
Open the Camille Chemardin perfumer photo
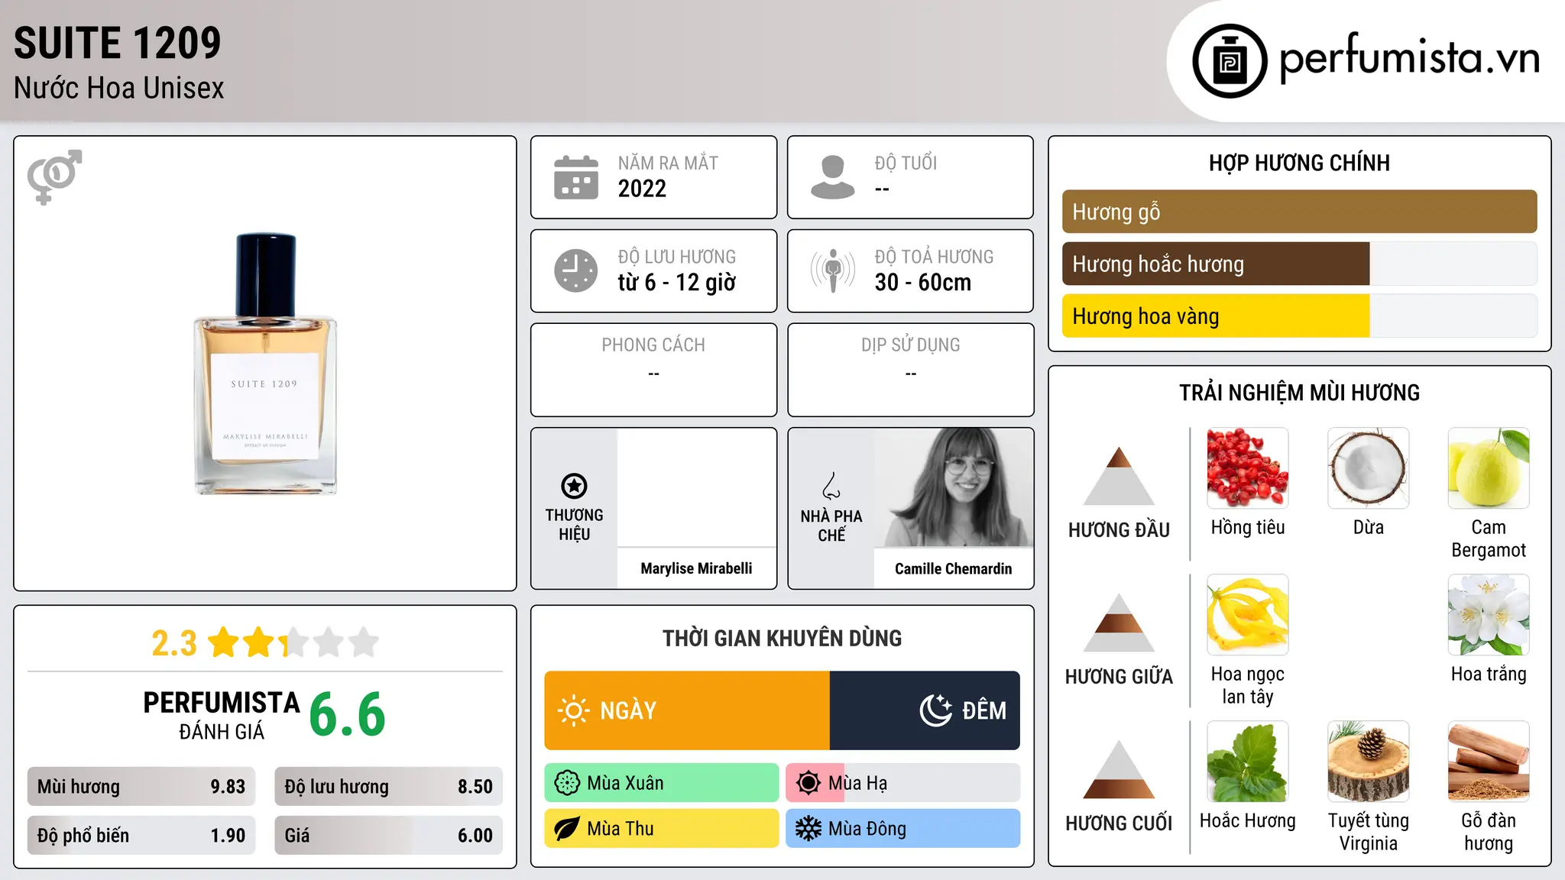954,487
